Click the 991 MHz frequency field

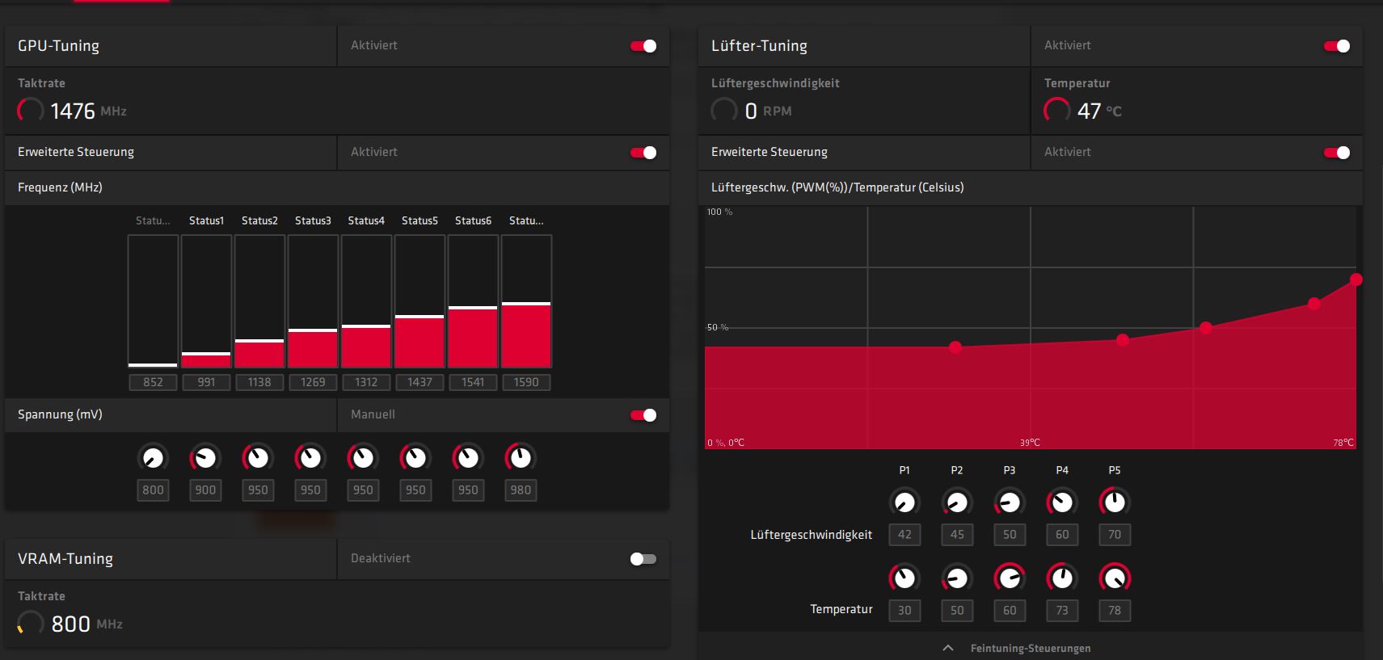[x=206, y=382]
